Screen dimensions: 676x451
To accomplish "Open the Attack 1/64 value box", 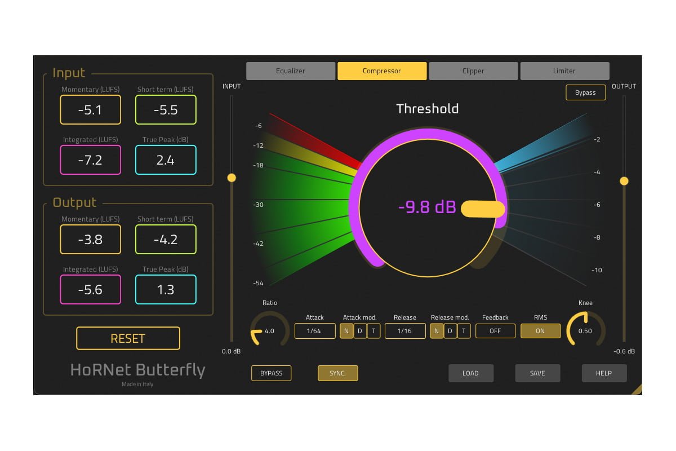I will tap(315, 331).
